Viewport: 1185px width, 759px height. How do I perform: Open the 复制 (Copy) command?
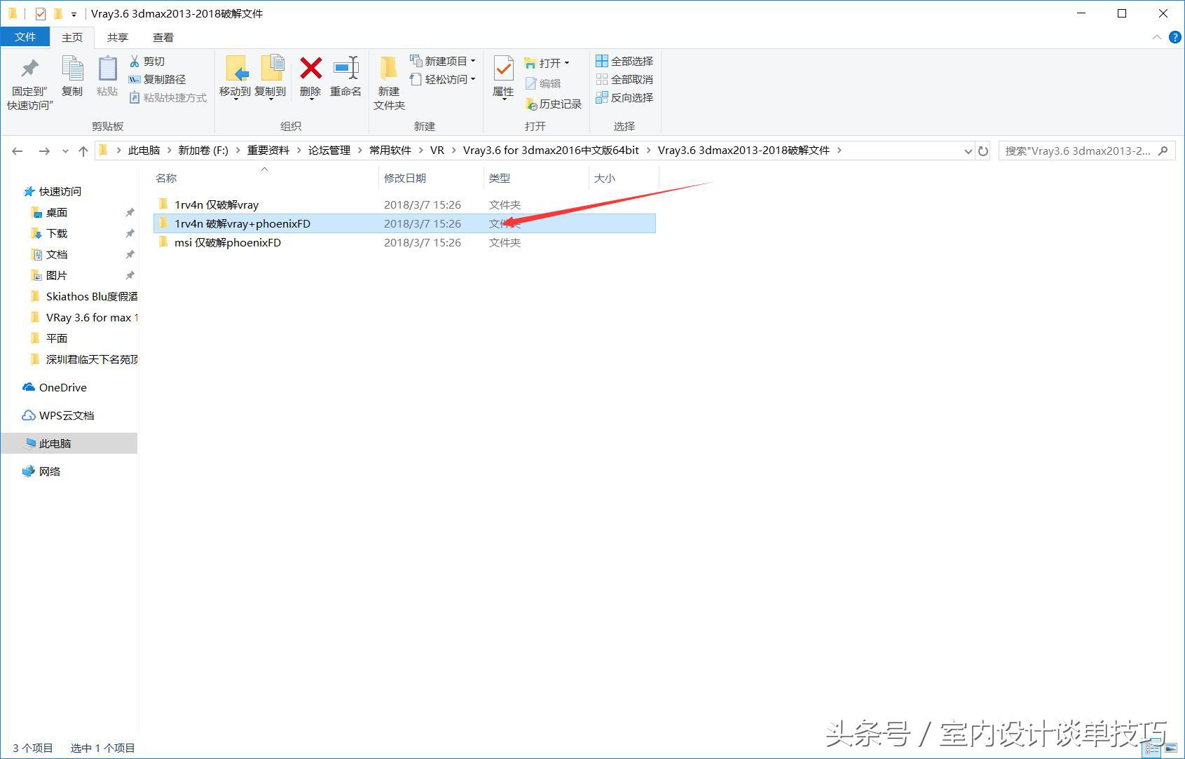point(71,77)
